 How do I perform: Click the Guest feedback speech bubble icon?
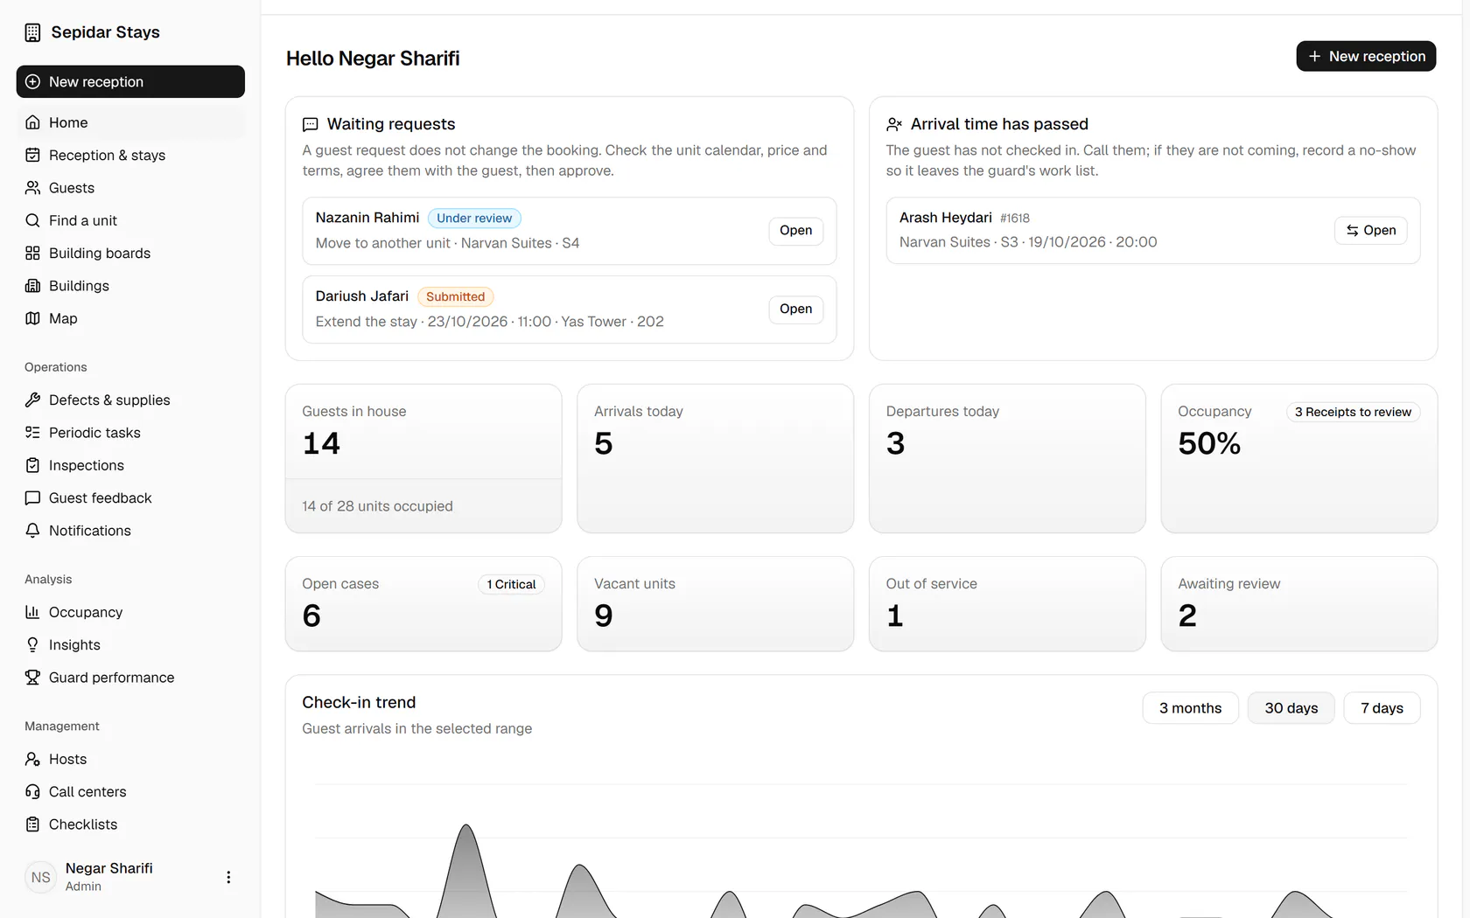(32, 497)
